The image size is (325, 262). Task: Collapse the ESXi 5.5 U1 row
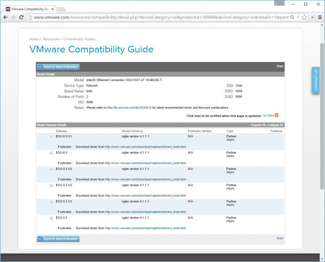tap(51, 202)
